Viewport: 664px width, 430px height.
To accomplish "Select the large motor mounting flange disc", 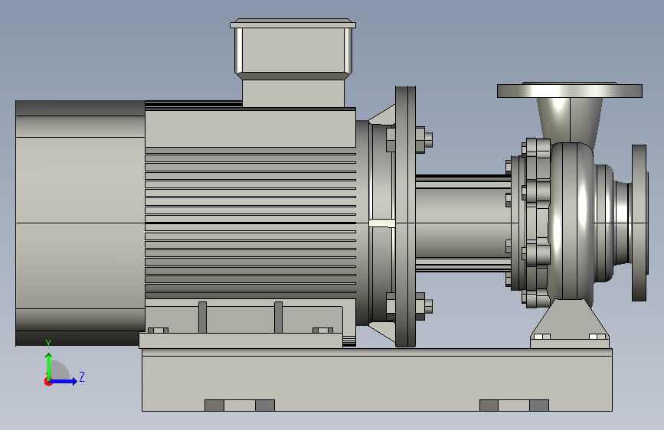I will coord(406,217).
